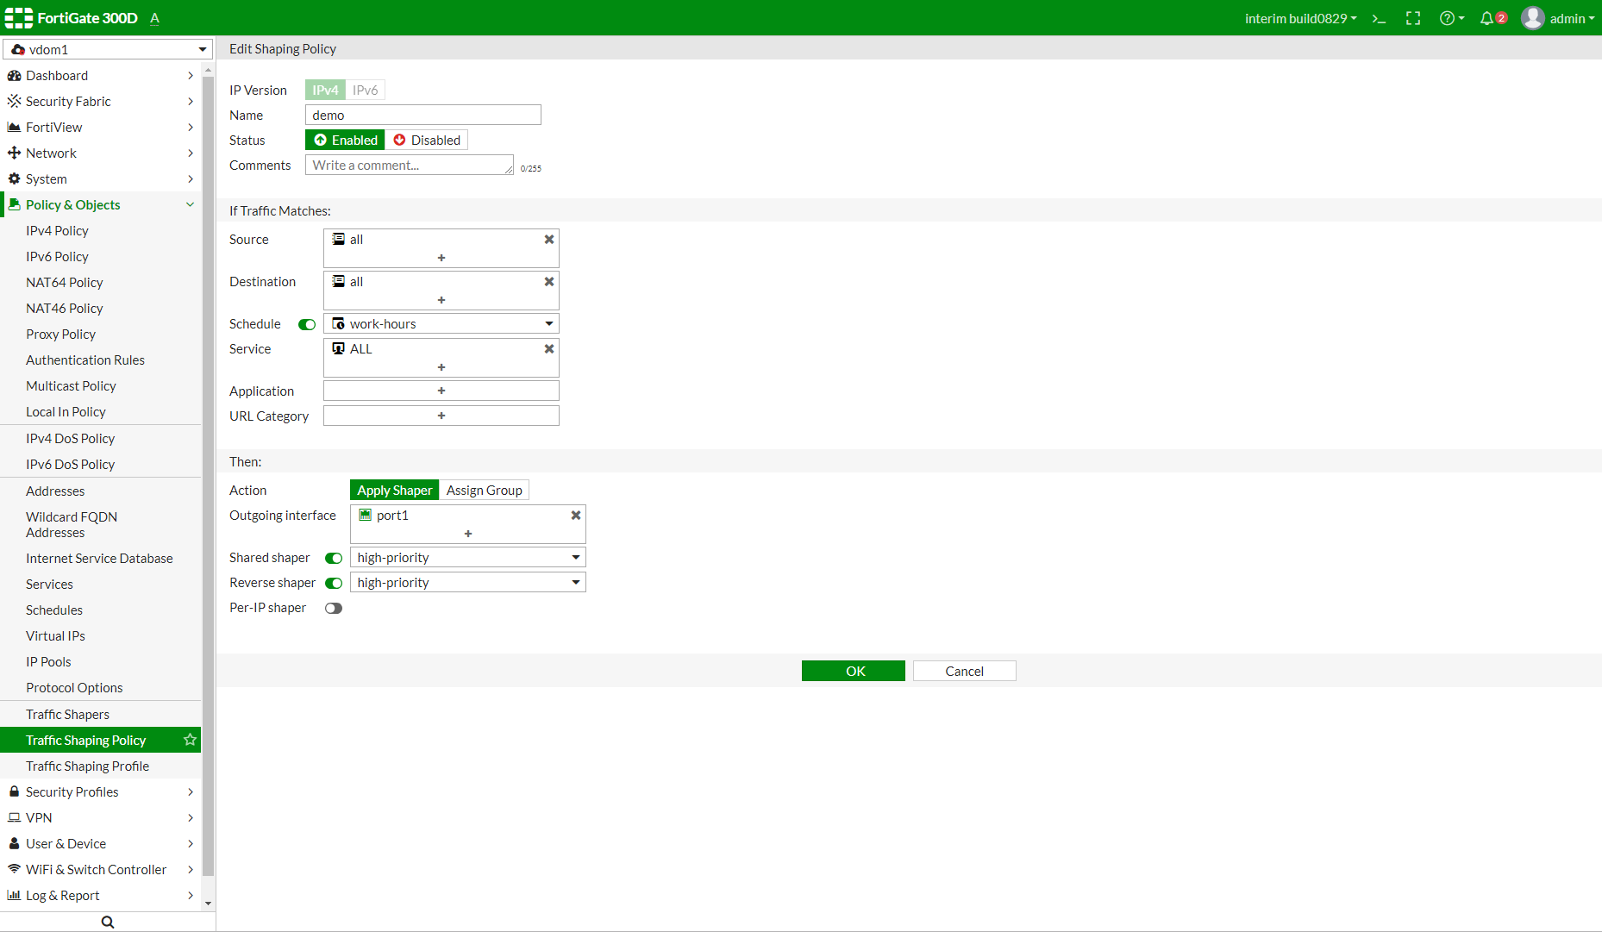Click the notification bell with 2 alerts
This screenshot has height=932, width=1602.
pyautogui.click(x=1487, y=18)
